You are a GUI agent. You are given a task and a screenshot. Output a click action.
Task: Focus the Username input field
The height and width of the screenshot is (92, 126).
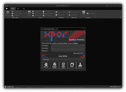(x=68, y=48)
